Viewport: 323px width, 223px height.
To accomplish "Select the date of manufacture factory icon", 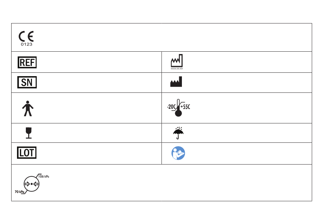I will [x=177, y=61].
